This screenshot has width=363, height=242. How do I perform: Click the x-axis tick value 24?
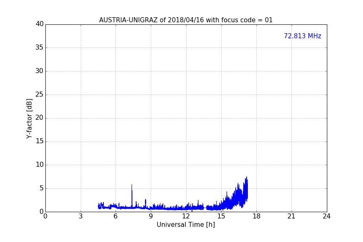pyautogui.click(x=326, y=216)
